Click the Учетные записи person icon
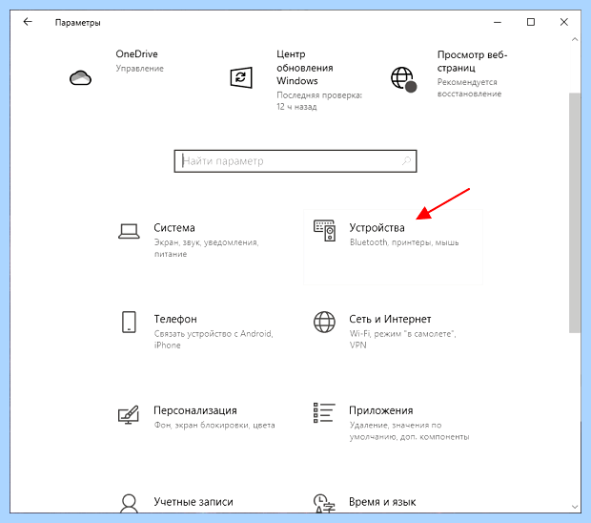This screenshot has width=591, height=523. pyautogui.click(x=129, y=503)
